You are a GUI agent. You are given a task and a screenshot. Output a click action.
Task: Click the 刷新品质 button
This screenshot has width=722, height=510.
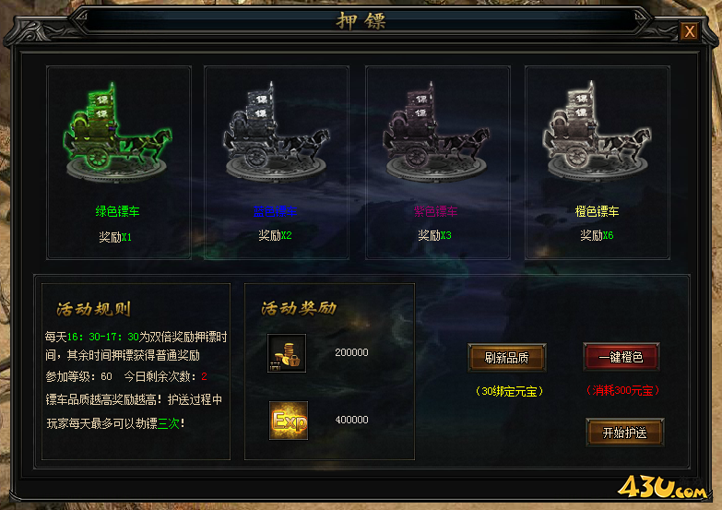point(507,358)
